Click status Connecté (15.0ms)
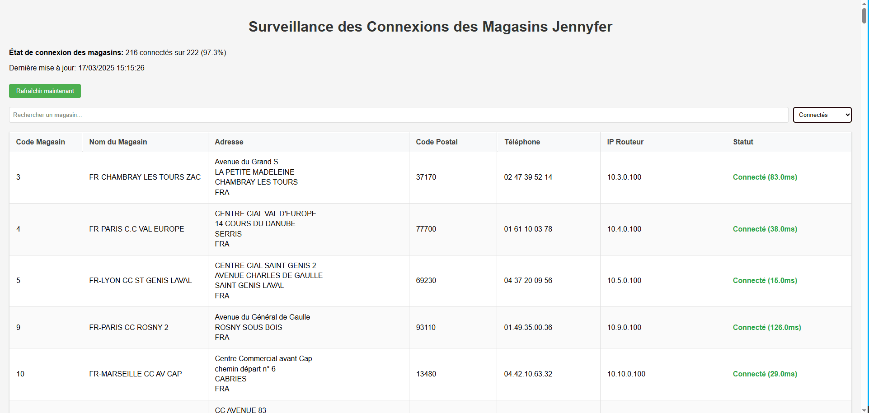The height and width of the screenshot is (413, 869). [765, 280]
